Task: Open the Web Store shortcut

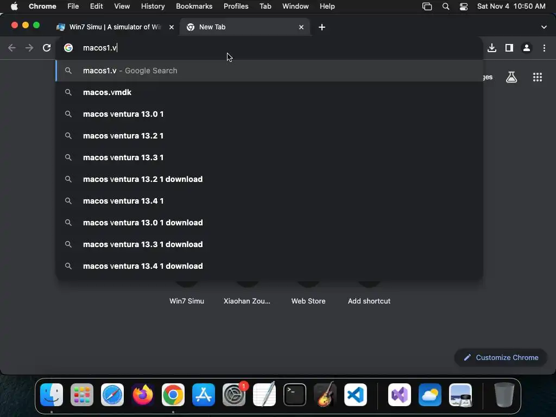Action: pyautogui.click(x=308, y=301)
